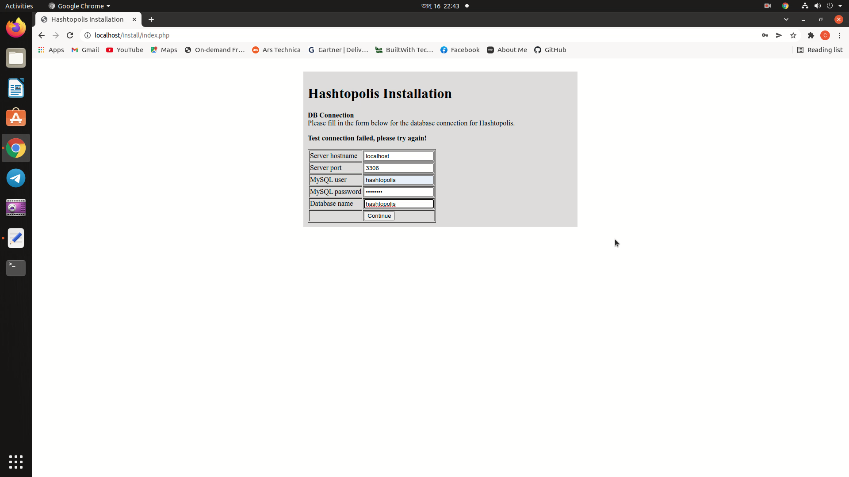The image size is (849, 477).
Task: Open the browser extensions puzzle icon
Action: tap(811, 35)
